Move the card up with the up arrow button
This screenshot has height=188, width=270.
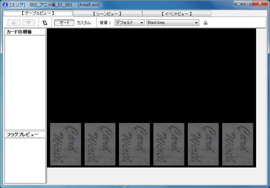coord(14,23)
